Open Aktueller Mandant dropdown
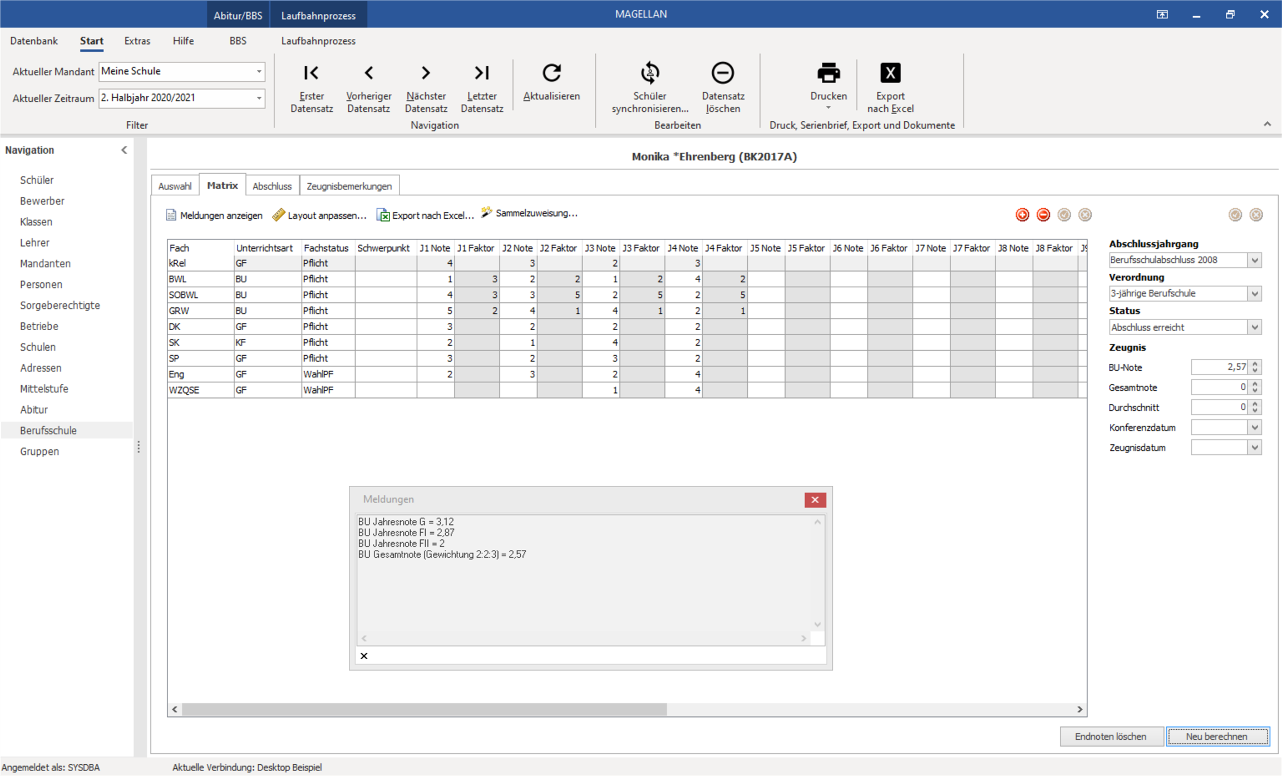The width and height of the screenshot is (1282, 776). [x=259, y=72]
